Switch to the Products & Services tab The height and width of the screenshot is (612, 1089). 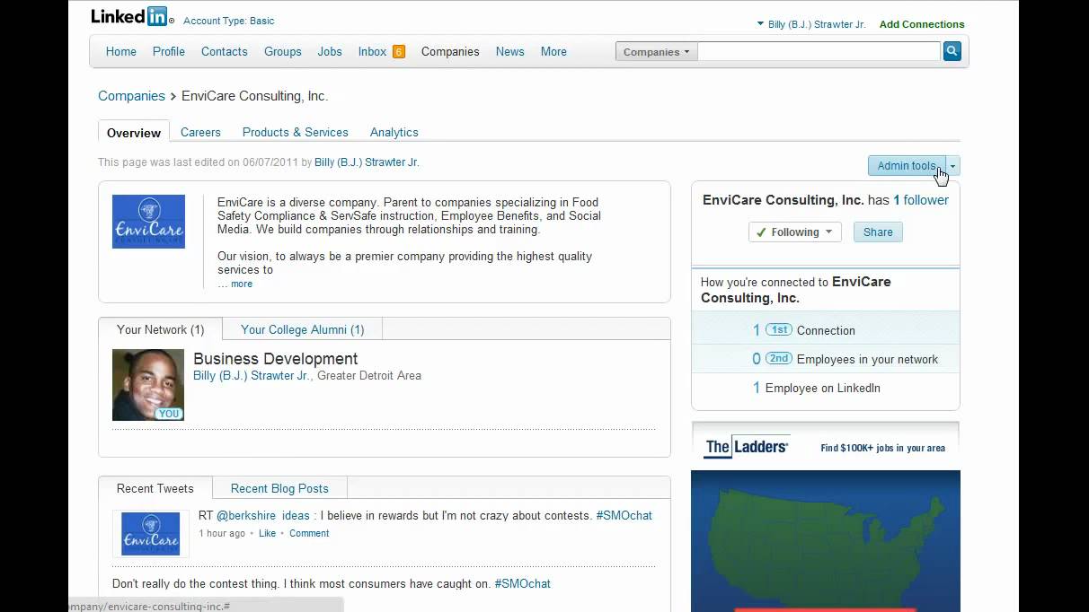[x=296, y=132]
